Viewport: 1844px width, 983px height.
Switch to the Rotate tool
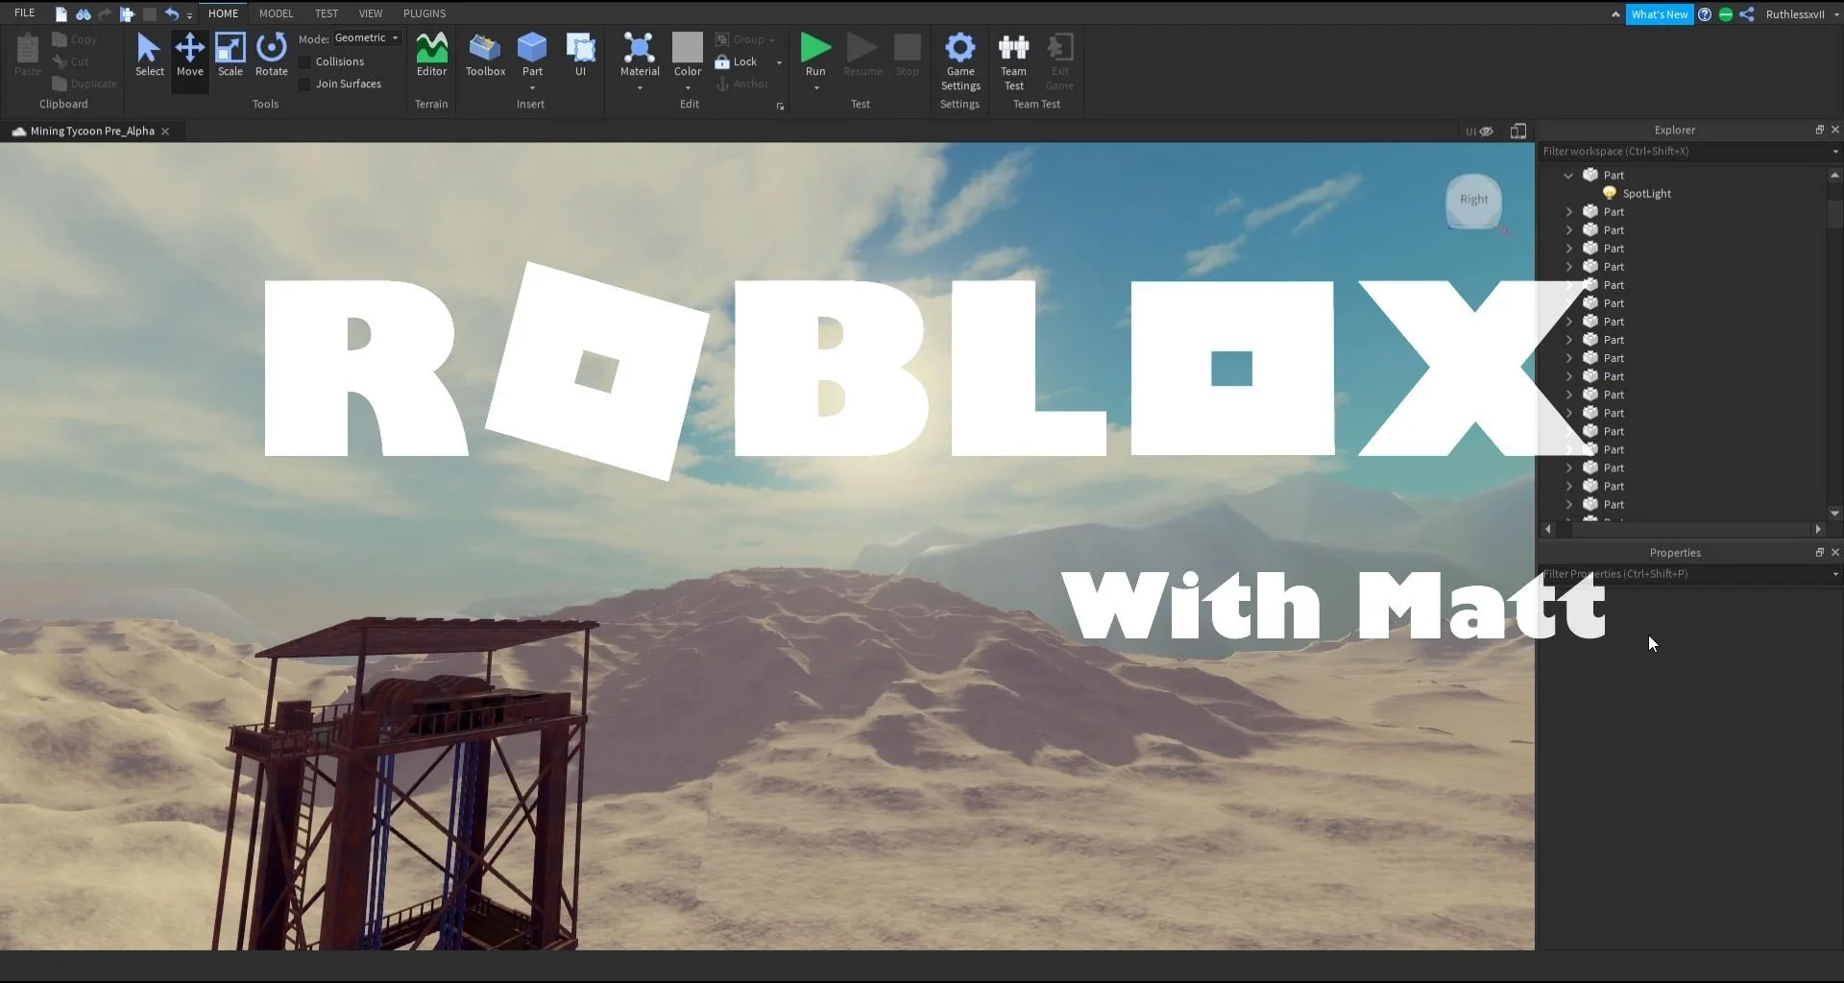pos(272,55)
